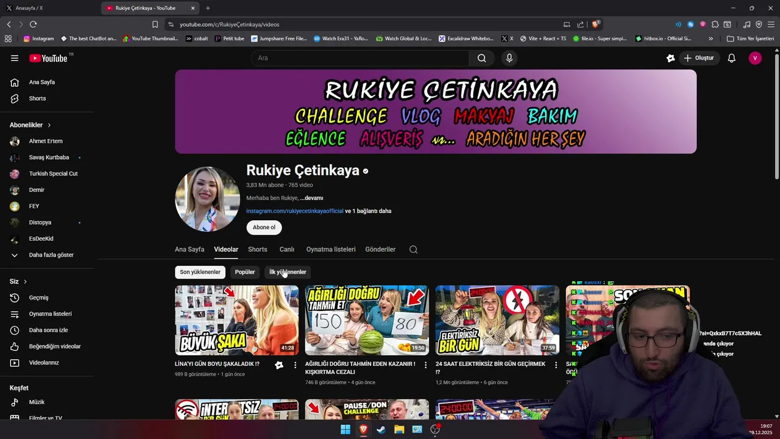Select the Popüler filter chip
The height and width of the screenshot is (439, 780).
click(x=245, y=272)
